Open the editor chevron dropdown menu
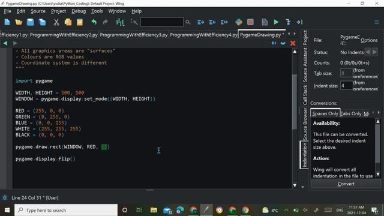Viewport: 384px width, 216px height. [x=283, y=43]
